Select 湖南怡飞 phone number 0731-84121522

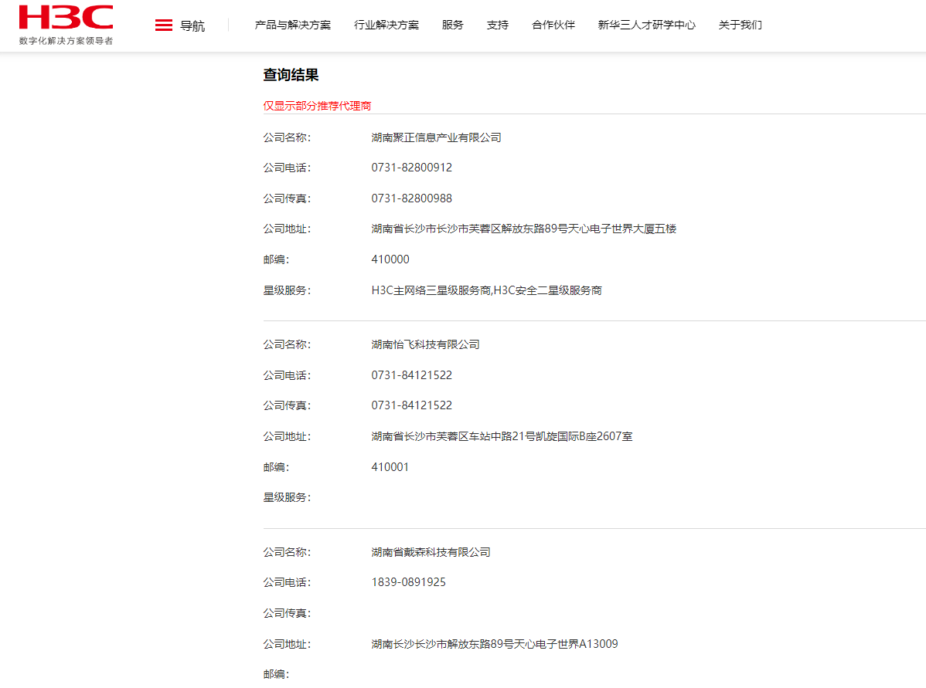pos(412,375)
